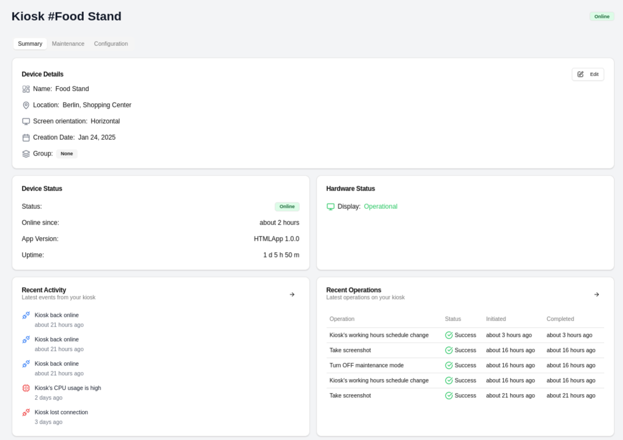The image size is (623, 440).
Task: Click the red CPU usage alert icon
Action: click(26, 388)
